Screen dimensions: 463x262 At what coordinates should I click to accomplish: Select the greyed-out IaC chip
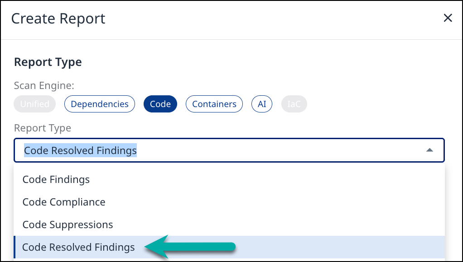pyautogui.click(x=294, y=104)
